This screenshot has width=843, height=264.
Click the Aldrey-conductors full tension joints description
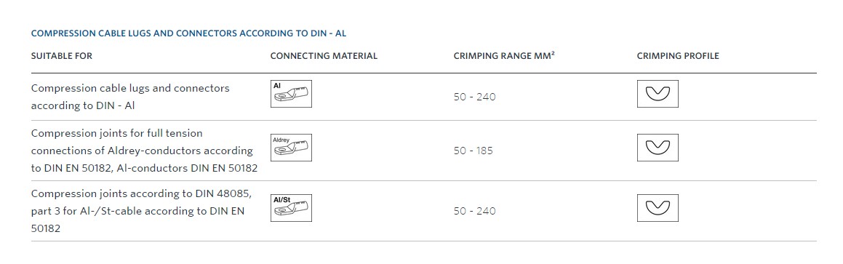tap(144, 151)
